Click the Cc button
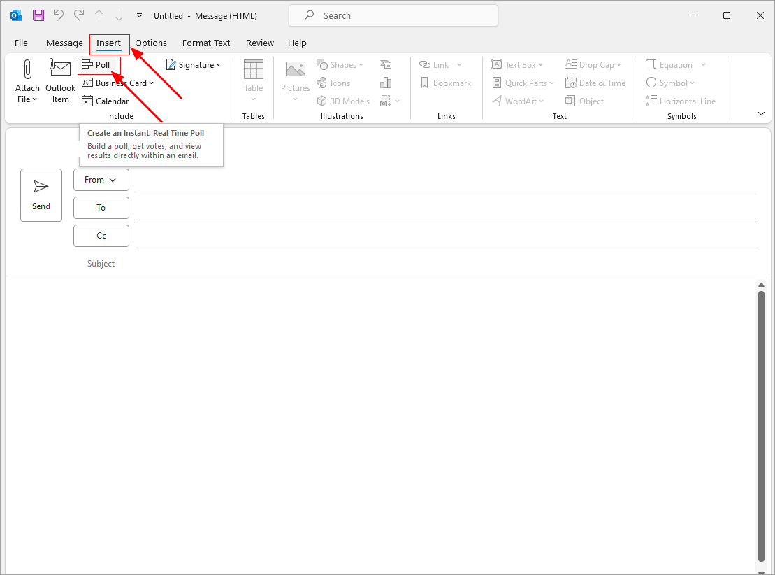The width and height of the screenshot is (775, 575). 101,236
